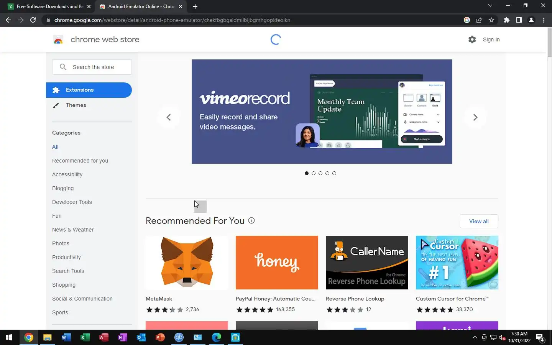
Task: Open the Windows Start menu
Action: pos(9,337)
